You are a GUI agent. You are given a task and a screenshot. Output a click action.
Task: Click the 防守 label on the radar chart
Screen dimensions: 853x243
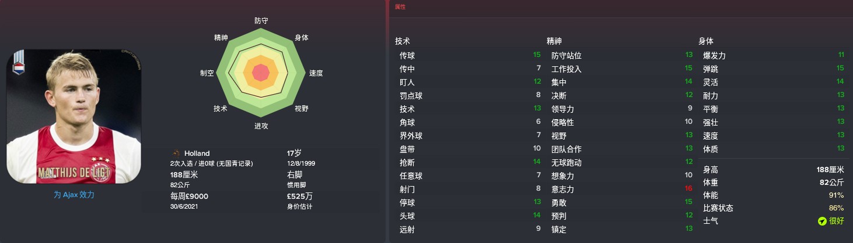point(261,20)
